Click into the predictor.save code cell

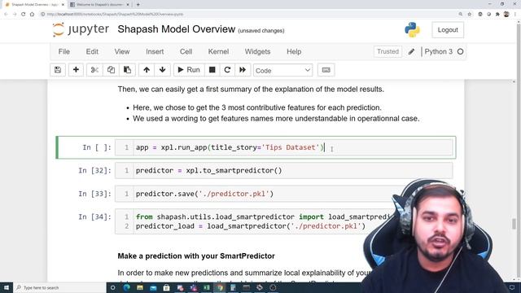262,194
